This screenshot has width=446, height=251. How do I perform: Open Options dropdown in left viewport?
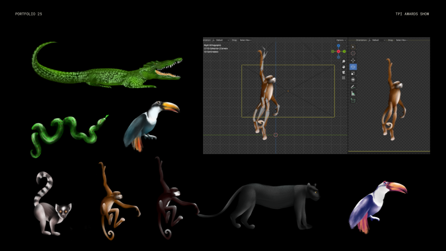point(341,40)
